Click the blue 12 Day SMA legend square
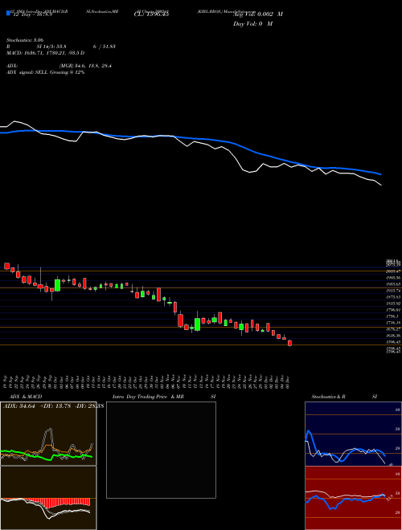 [8, 13]
